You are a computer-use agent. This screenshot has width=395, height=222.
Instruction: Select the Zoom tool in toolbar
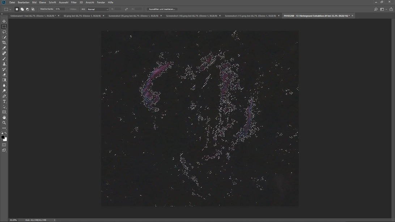pos(4,123)
